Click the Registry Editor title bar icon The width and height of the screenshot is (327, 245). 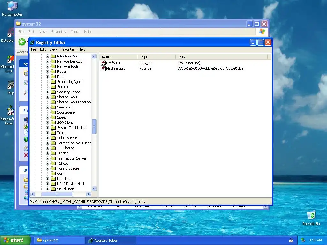coord(32,42)
